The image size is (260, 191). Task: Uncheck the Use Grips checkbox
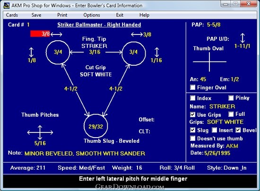(x=192, y=114)
